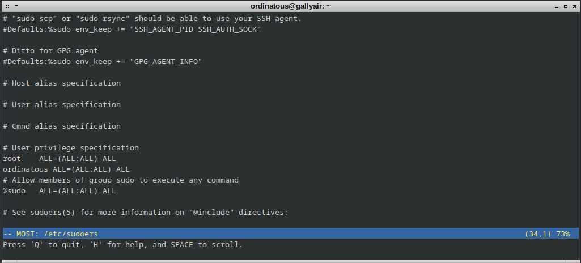
Task: Click the window title ordinatous@gallyair: ~
Action: click(290, 6)
